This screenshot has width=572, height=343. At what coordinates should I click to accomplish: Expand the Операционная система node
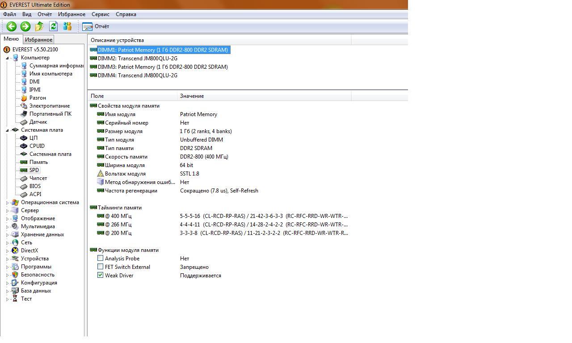coord(7,203)
